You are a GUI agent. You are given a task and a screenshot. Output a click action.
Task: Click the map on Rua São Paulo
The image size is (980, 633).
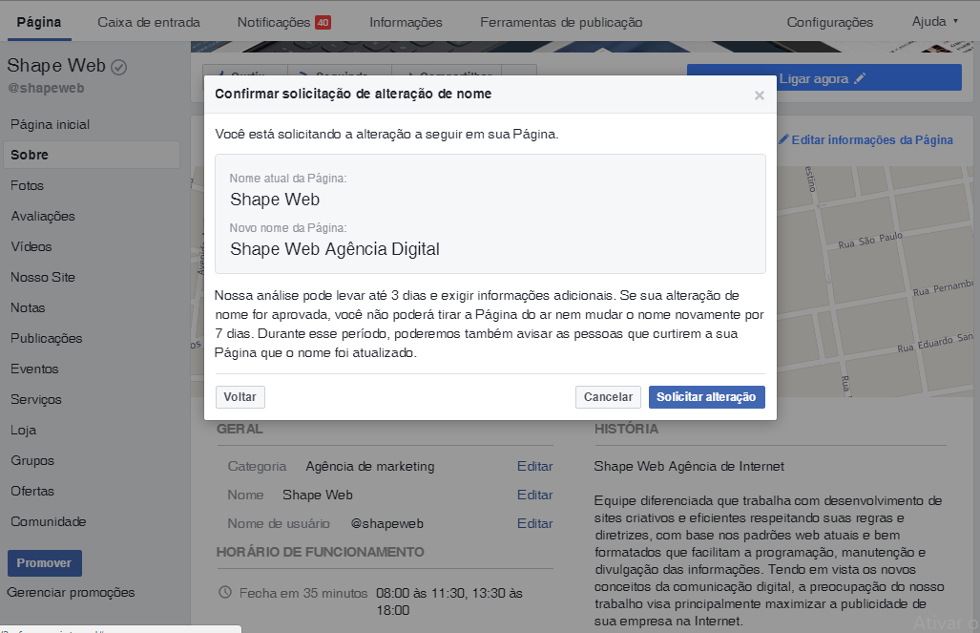pyautogui.click(x=870, y=241)
